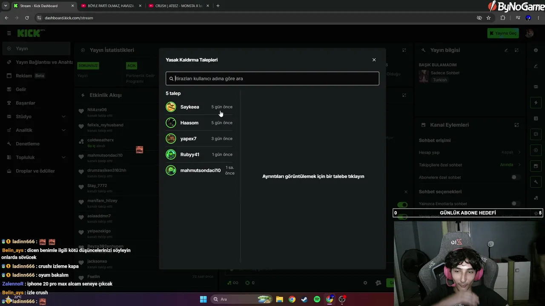The height and width of the screenshot is (306, 545).
Task: Open Steam from the taskbar
Action: click(x=304, y=299)
